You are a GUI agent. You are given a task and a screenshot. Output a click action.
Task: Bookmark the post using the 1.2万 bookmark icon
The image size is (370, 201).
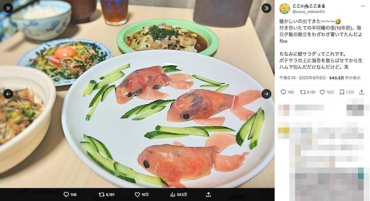(342, 92)
